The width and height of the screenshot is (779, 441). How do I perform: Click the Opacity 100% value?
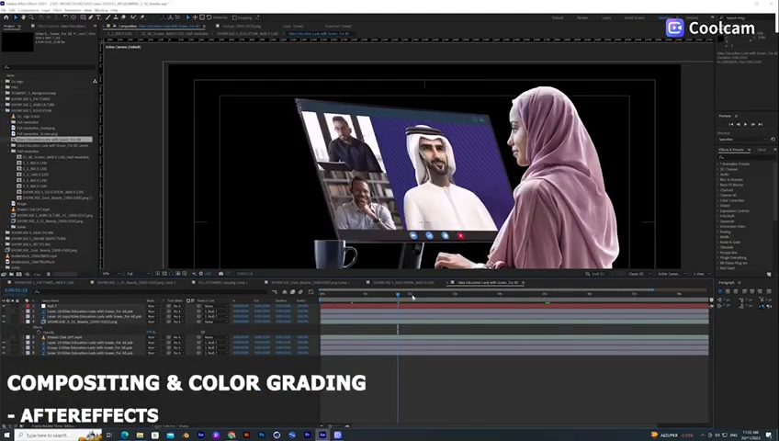tap(150, 333)
